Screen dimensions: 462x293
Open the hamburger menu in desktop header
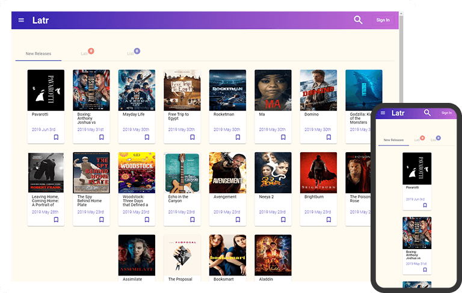[22, 20]
